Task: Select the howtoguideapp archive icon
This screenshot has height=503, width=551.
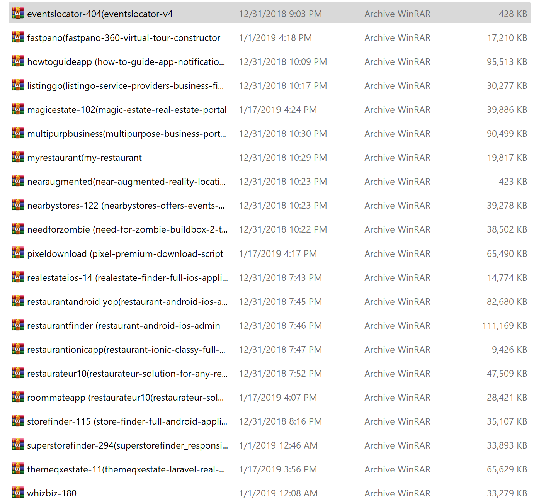Action: click(18, 61)
